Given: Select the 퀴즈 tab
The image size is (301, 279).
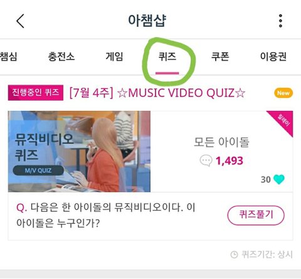Looking at the screenshot, I should 167,56.
